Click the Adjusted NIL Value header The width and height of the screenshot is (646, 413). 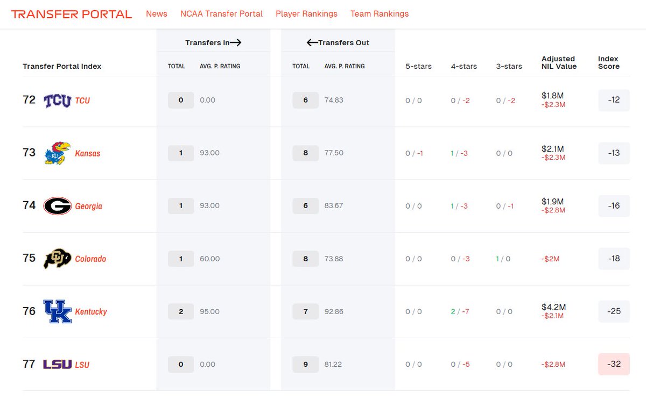coord(559,62)
